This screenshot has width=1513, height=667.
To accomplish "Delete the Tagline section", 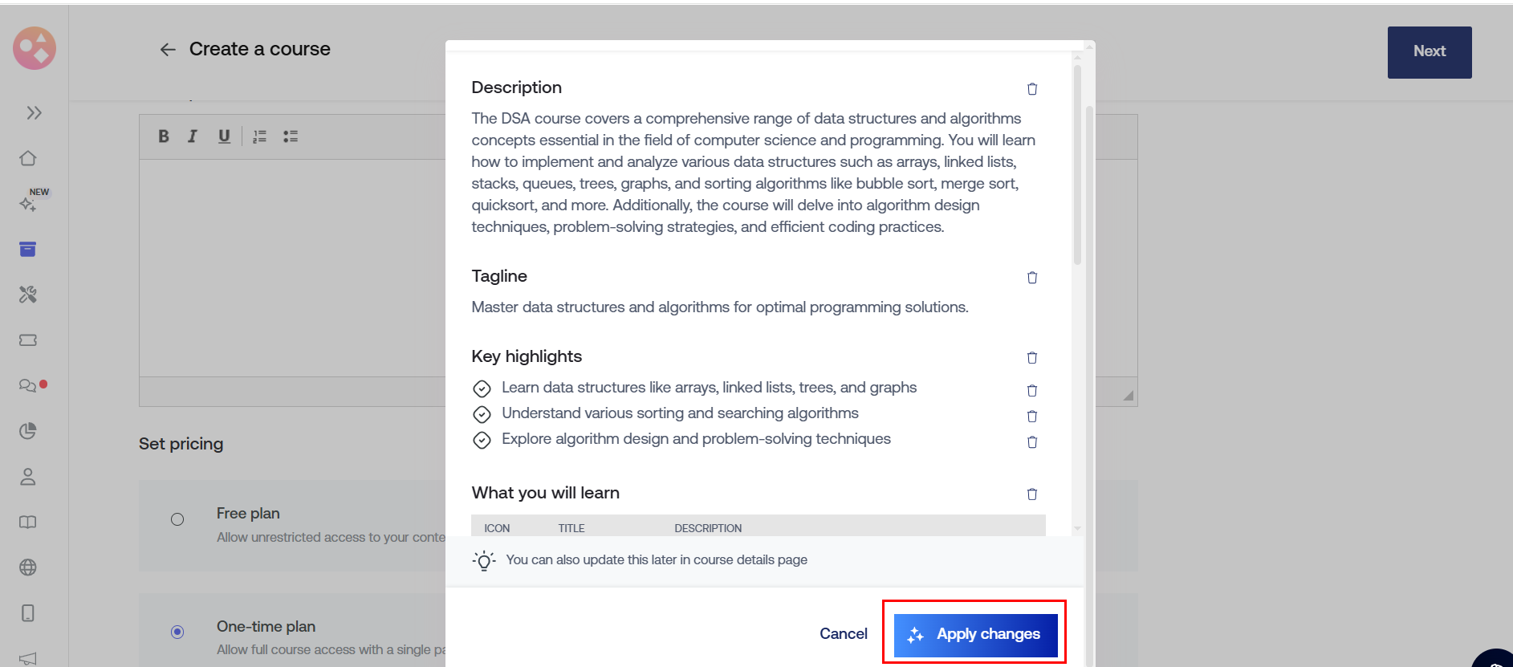I will pos(1032,278).
